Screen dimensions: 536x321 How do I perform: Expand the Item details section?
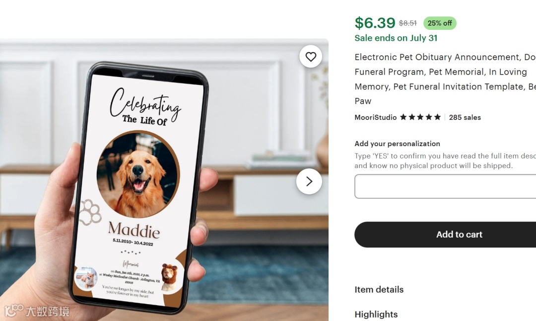click(x=379, y=290)
